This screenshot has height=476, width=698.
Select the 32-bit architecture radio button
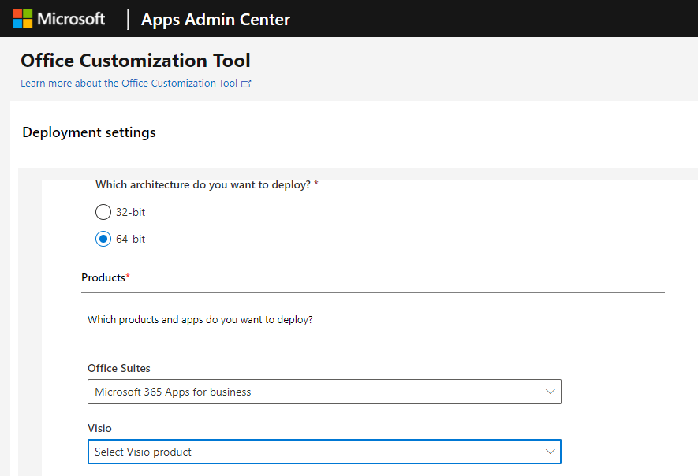coord(103,212)
